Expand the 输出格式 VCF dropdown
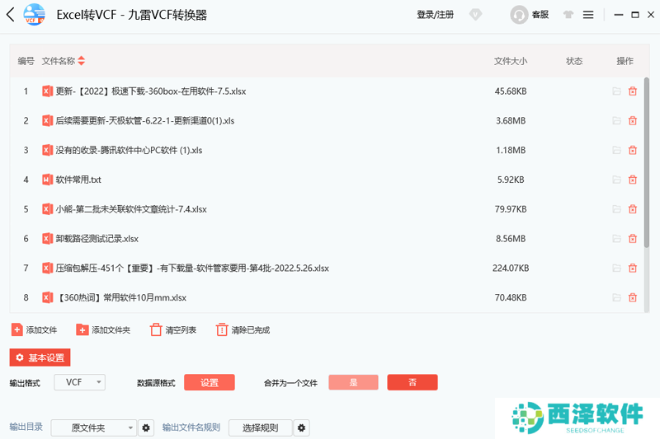 [x=79, y=382]
